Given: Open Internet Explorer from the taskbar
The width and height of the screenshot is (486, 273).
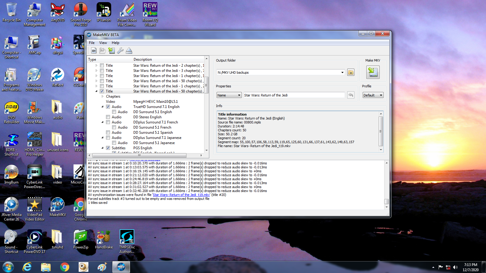Looking at the screenshot, I should (x=27, y=267).
